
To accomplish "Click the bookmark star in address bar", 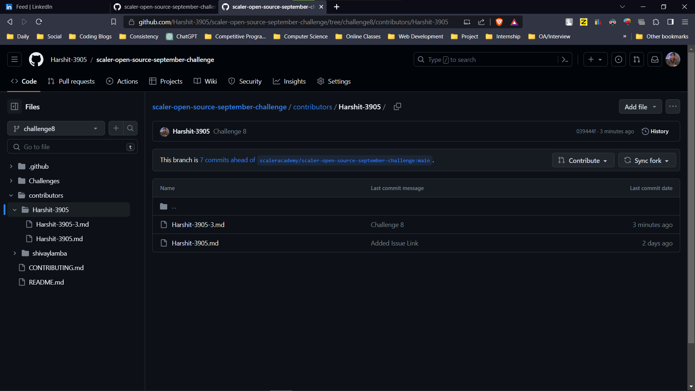I will tap(113, 22).
